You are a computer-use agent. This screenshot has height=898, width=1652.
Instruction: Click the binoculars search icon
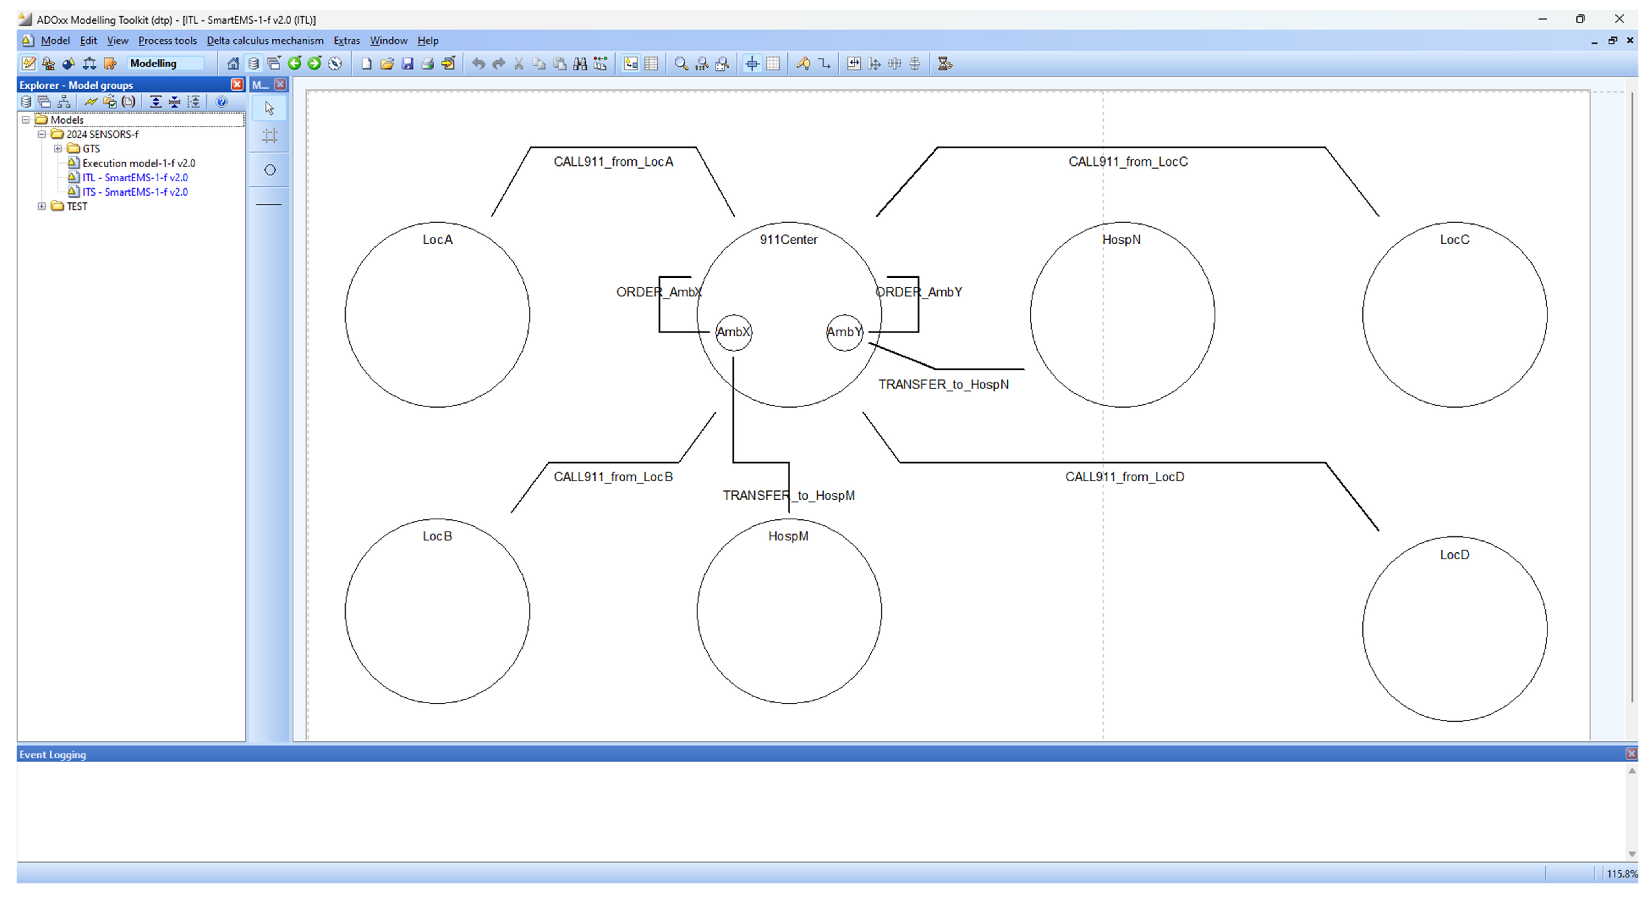580,63
